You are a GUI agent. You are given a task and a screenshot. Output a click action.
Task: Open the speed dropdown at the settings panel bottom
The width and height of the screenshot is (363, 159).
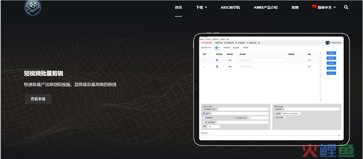click(x=214, y=127)
